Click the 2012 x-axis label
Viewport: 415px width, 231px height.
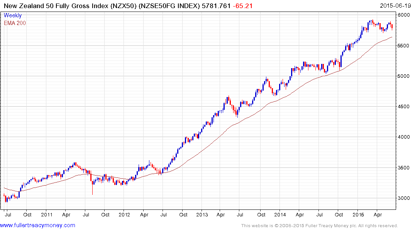[124, 214]
